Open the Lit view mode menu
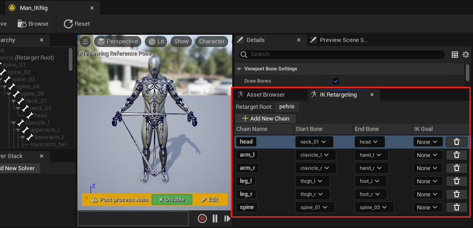The height and width of the screenshot is (228, 473). pyautogui.click(x=157, y=42)
